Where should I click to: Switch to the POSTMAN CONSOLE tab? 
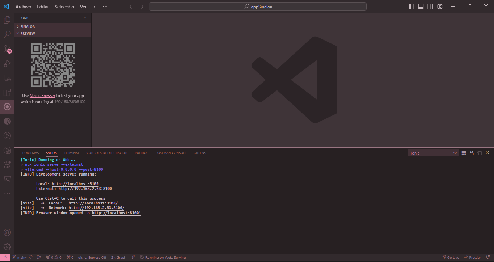171,153
